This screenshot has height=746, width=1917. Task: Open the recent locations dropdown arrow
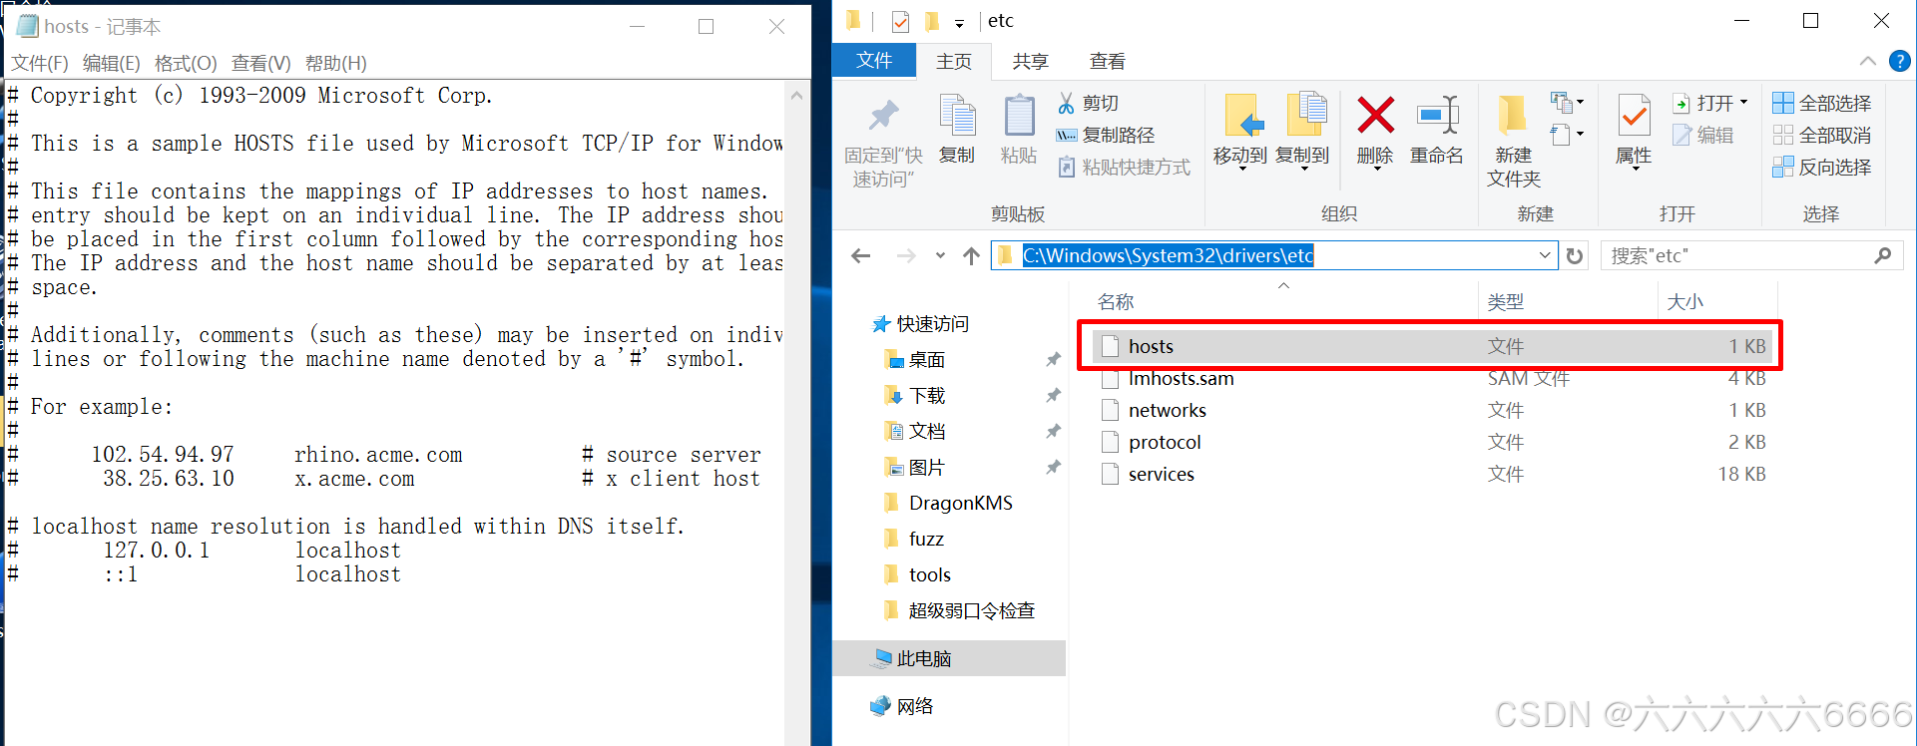coord(940,256)
